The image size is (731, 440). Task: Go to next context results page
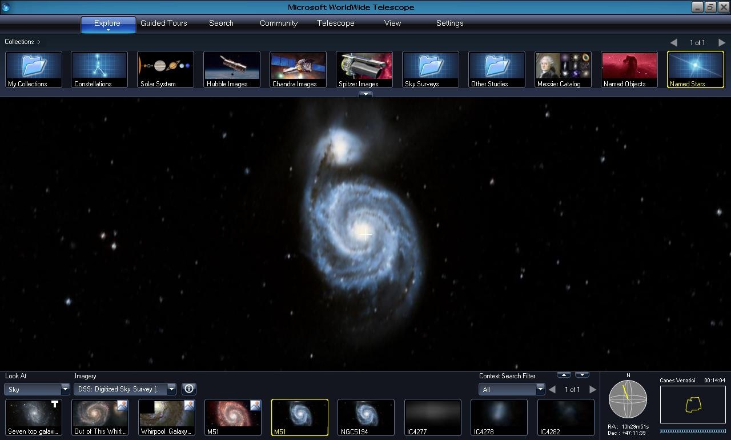tap(592, 389)
